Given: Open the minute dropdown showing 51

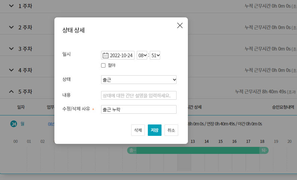Looking at the screenshot, I should (155, 55).
